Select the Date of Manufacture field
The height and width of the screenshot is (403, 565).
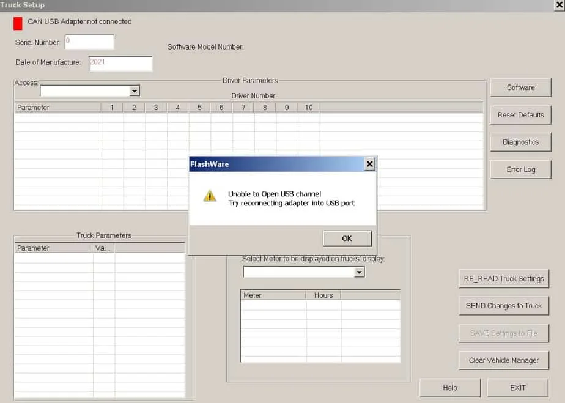click(120, 63)
